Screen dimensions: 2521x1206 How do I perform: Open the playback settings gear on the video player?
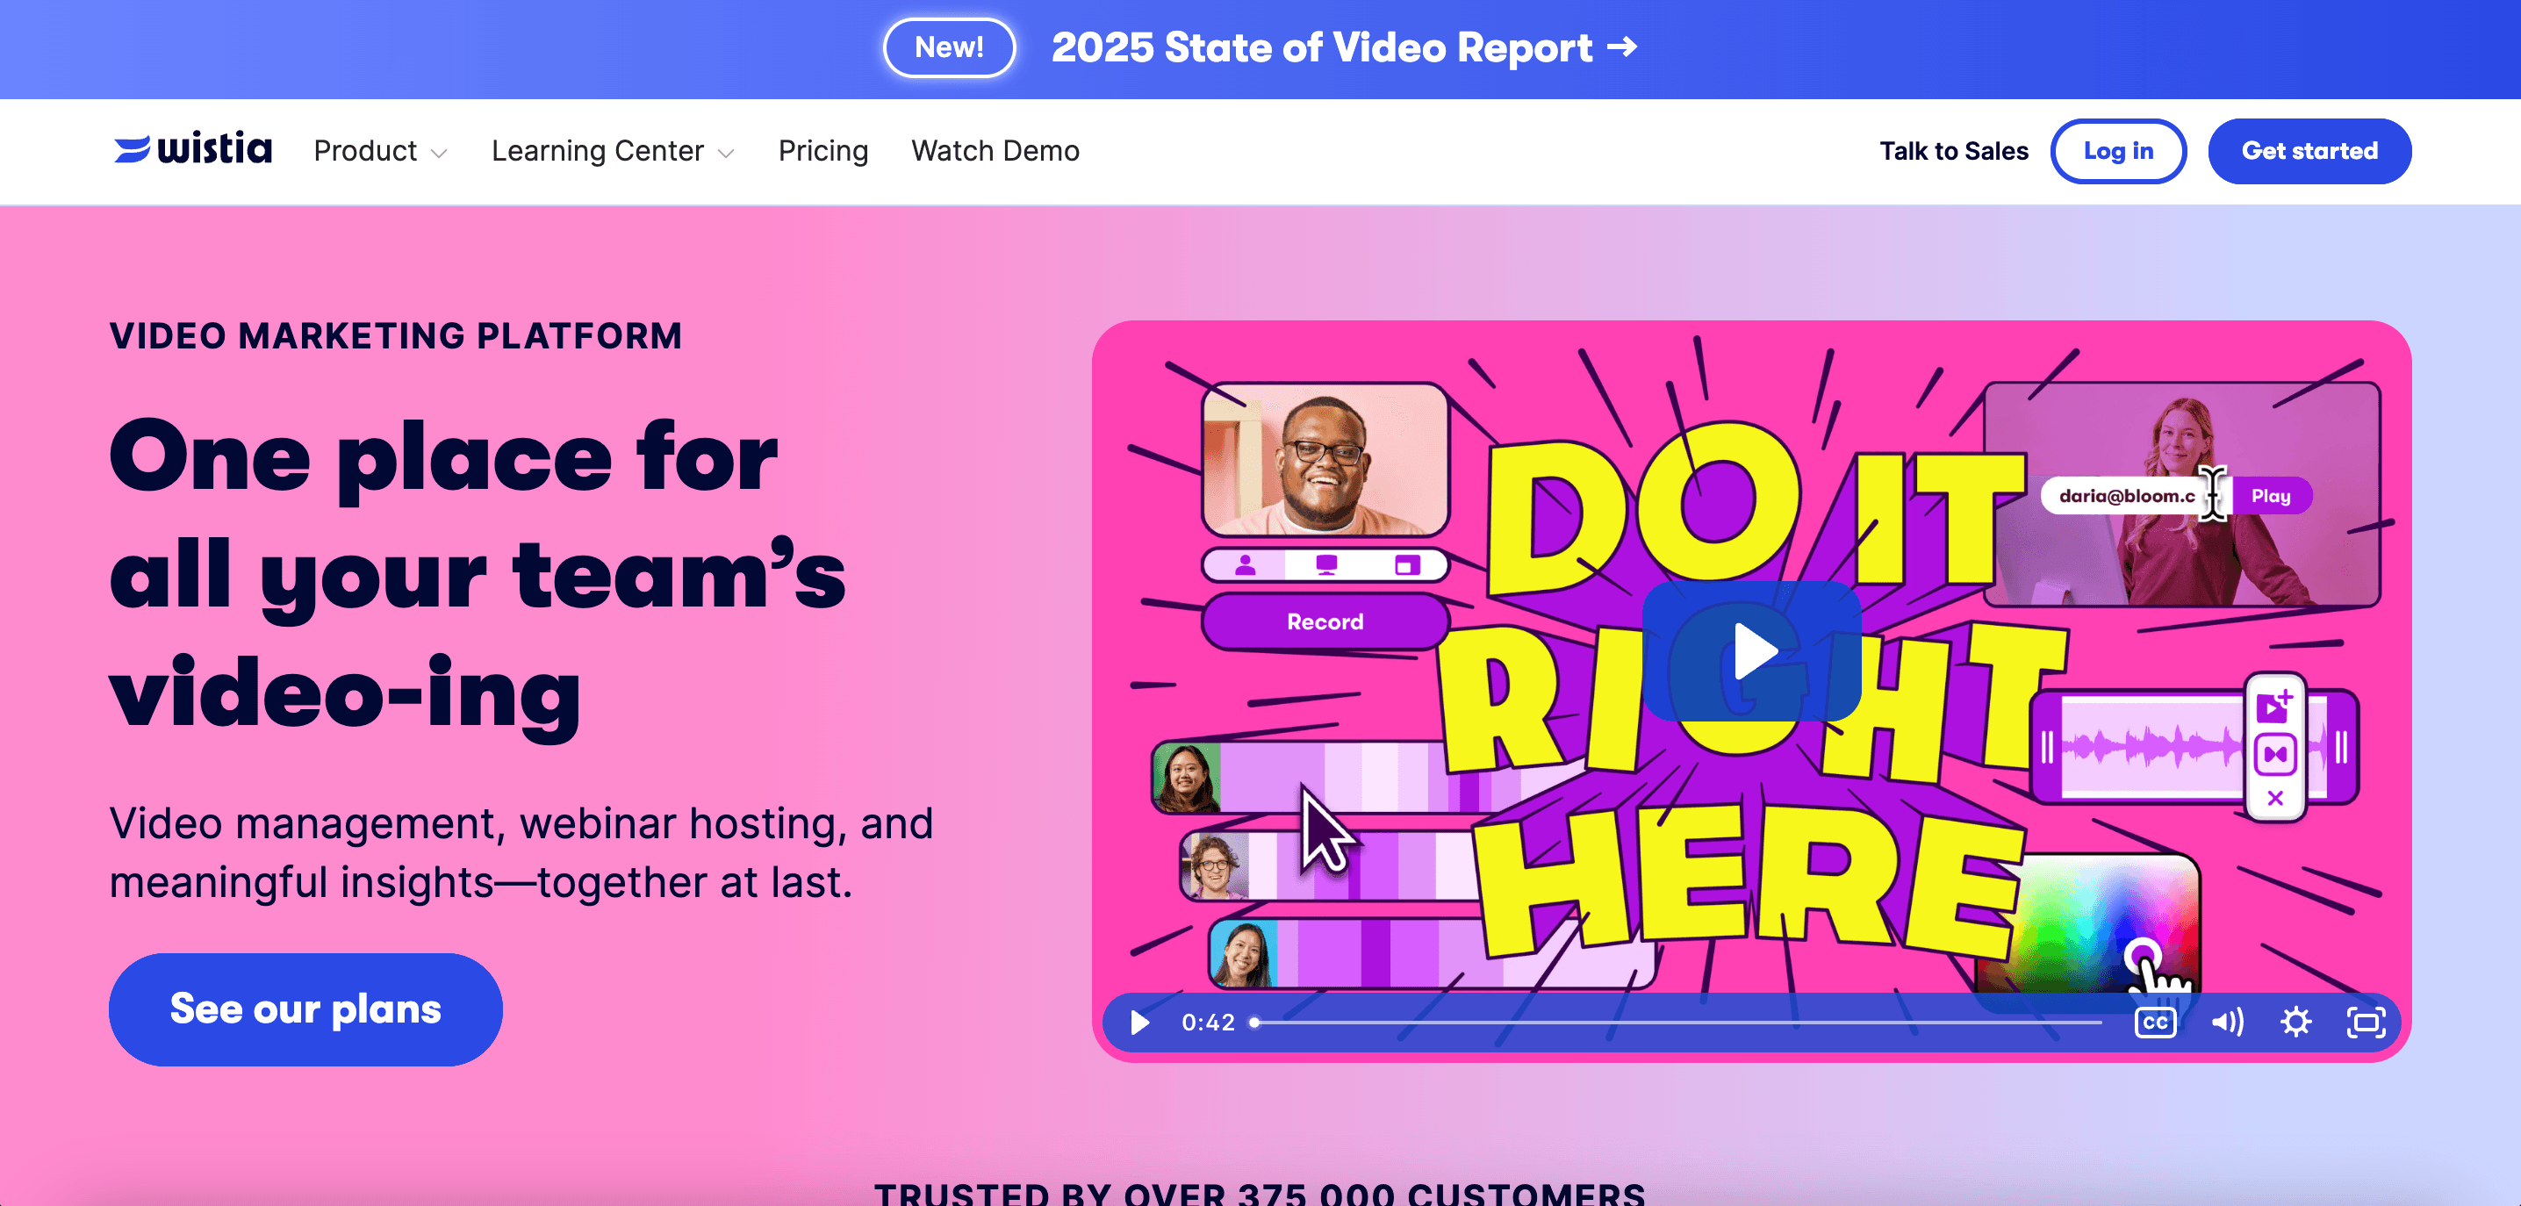click(x=2297, y=1023)
